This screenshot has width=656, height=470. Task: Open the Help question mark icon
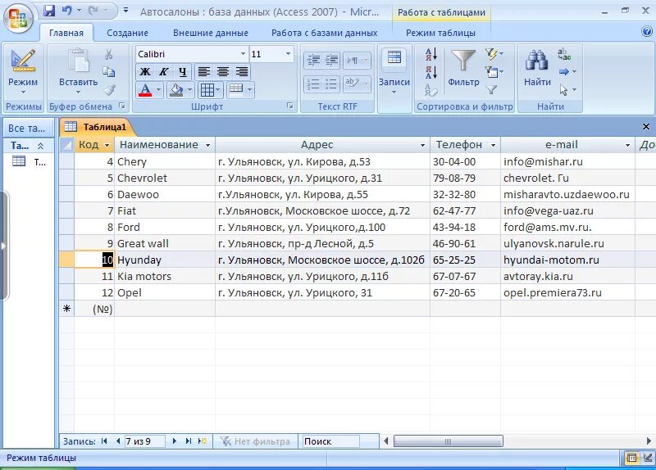(x=647, y=32)
